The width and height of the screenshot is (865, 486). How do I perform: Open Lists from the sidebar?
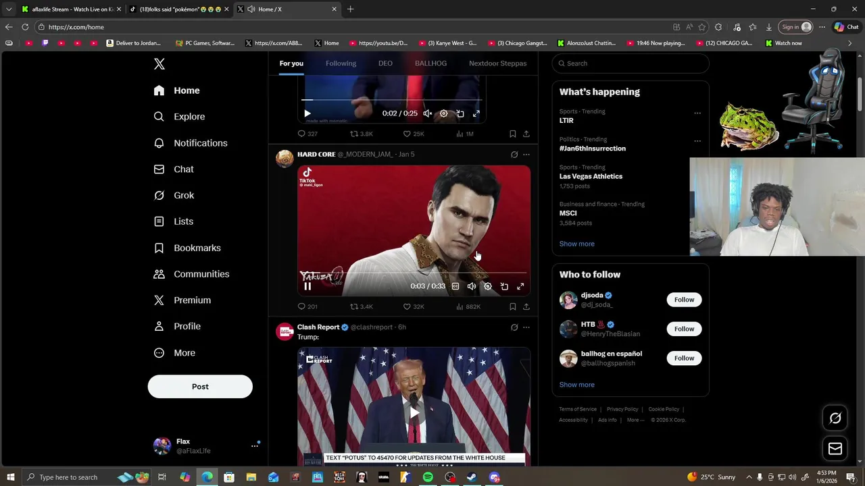tap(174, 221)
